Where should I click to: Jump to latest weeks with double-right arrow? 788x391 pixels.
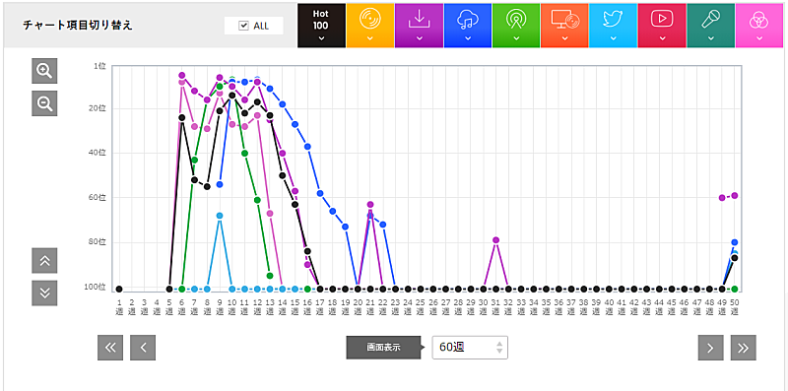tap(744, 348)
